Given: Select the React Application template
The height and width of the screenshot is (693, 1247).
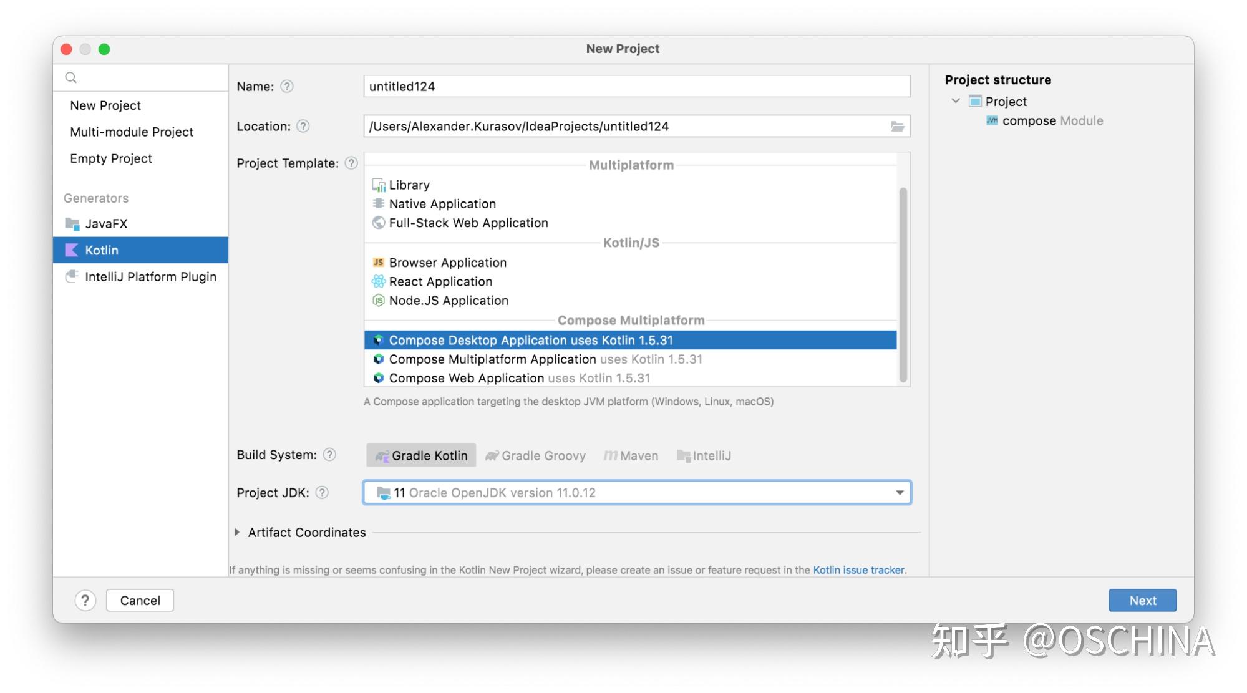Looking at the screenshot, I should coord(440,281).
